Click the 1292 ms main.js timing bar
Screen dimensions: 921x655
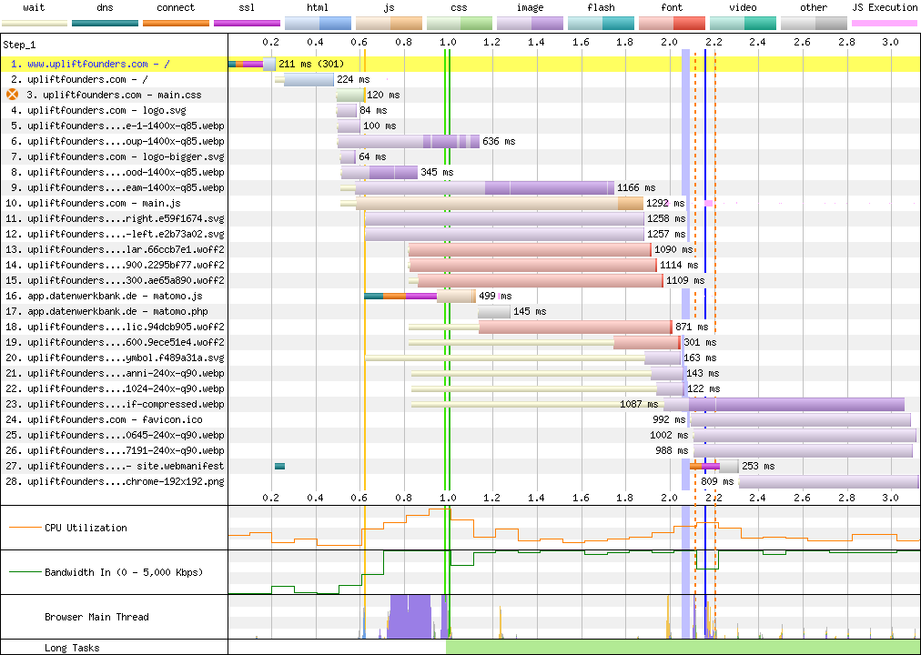(492, 203)
